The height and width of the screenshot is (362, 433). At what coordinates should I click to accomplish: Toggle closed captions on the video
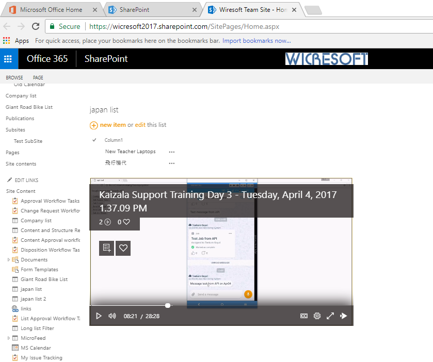(x=304, y=316)
